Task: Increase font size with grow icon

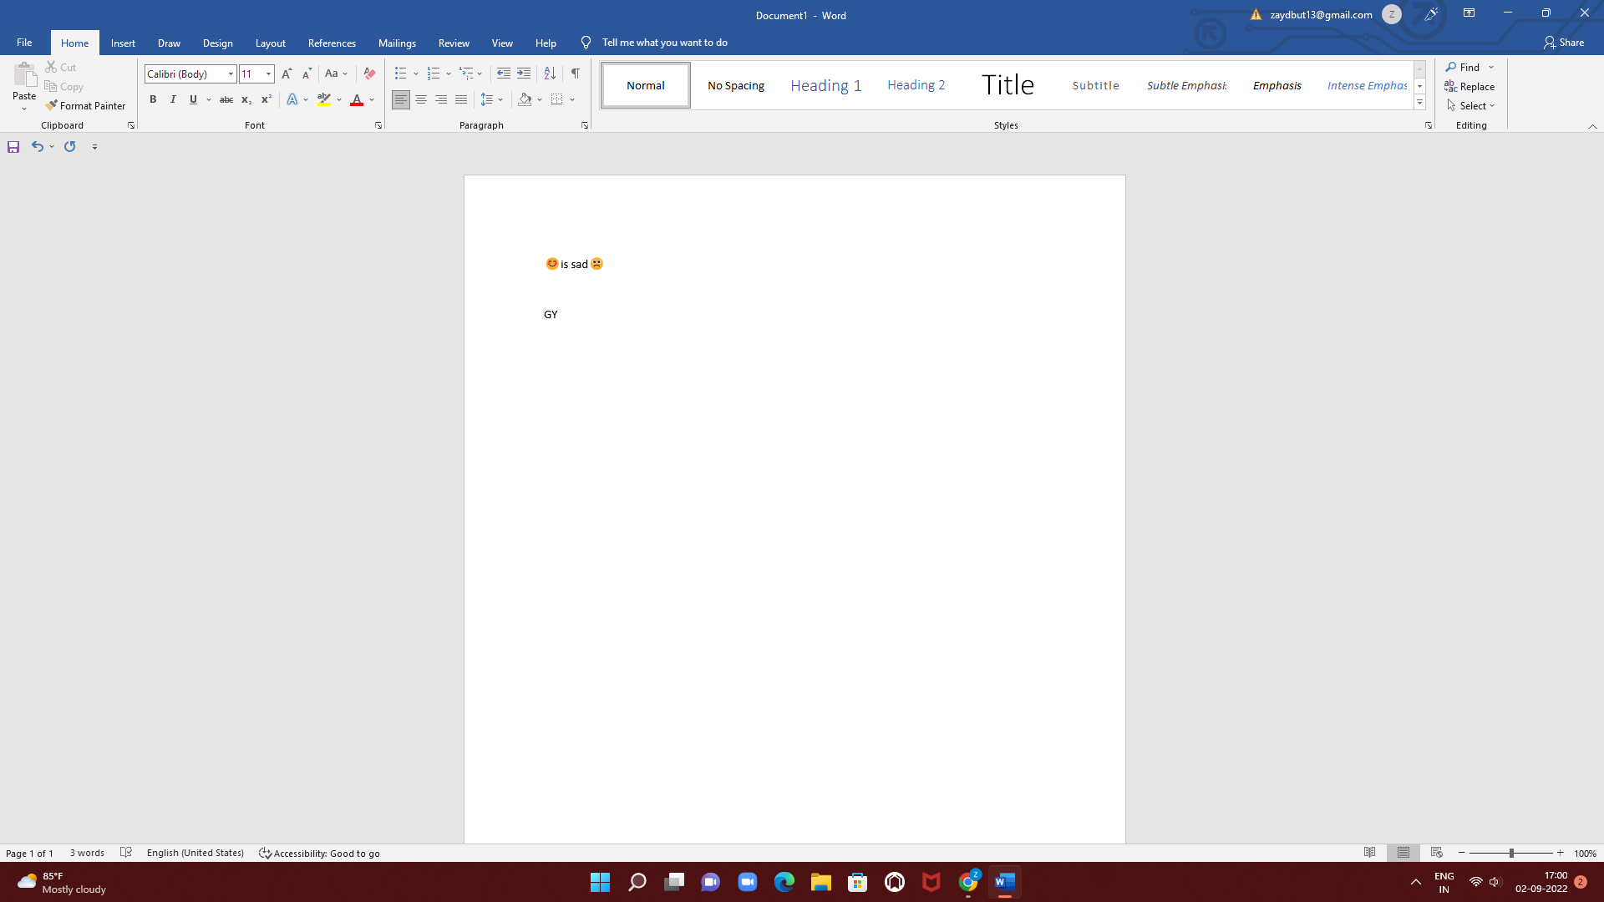Action: (287, 73)
